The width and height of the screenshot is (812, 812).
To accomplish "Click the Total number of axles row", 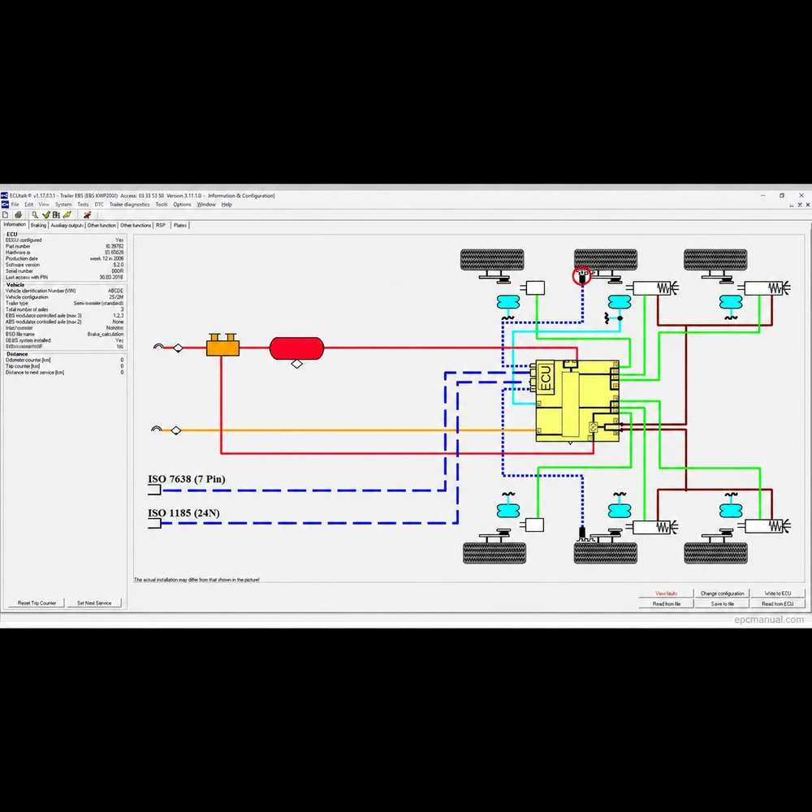I will (x=64, y=309).
